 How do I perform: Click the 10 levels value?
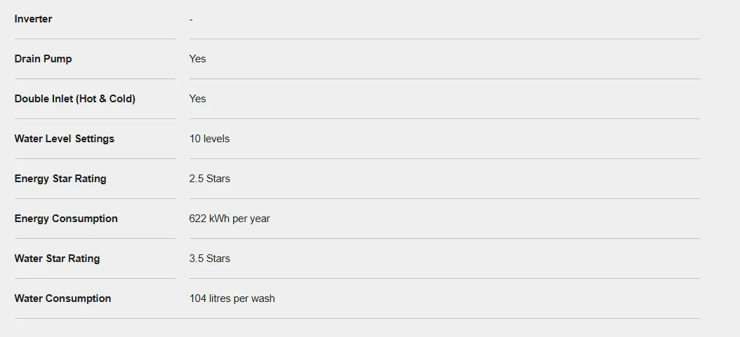pos(209,139)
